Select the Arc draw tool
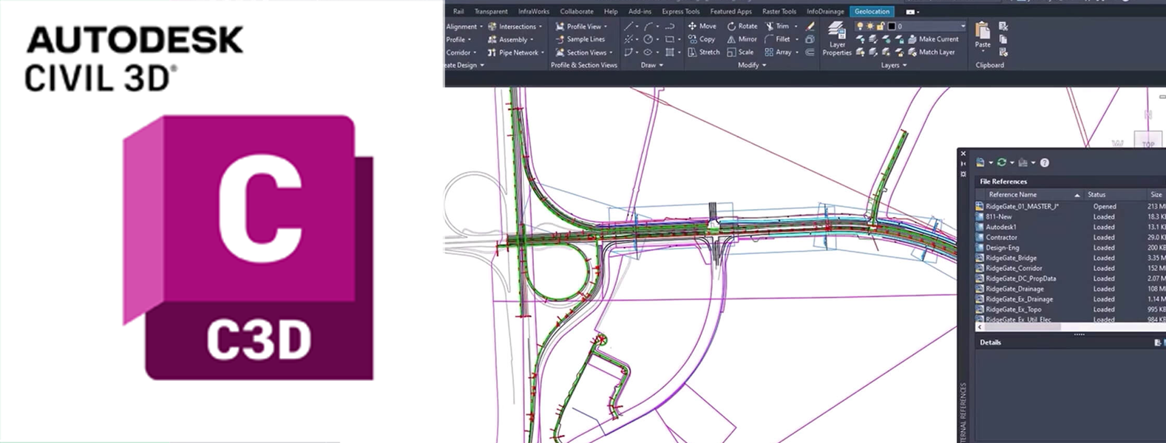The height and width of the screenshot is (443, 1166). click(648, 26)
